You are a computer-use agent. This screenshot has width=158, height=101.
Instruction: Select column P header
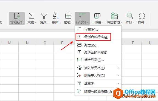[x=62, y=43]
